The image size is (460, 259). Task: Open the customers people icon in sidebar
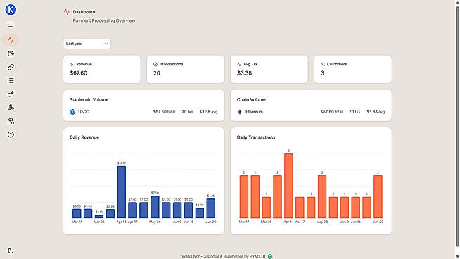click(11, 121)
